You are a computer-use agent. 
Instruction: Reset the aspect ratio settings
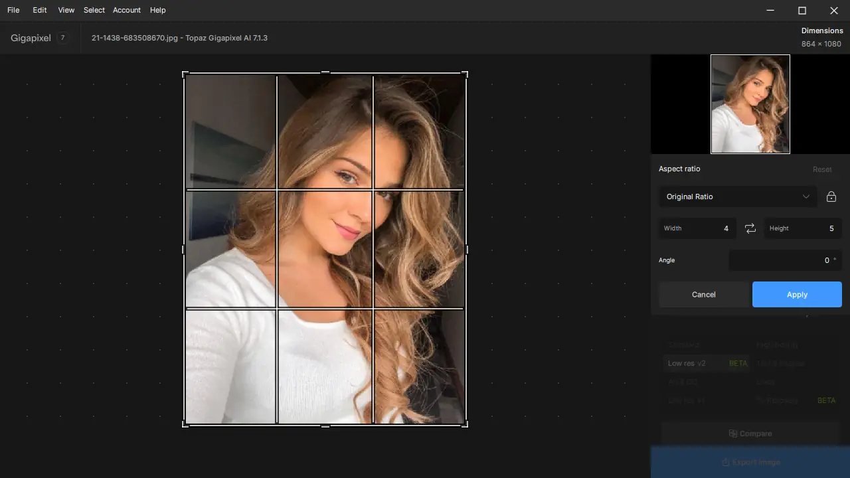822,169
